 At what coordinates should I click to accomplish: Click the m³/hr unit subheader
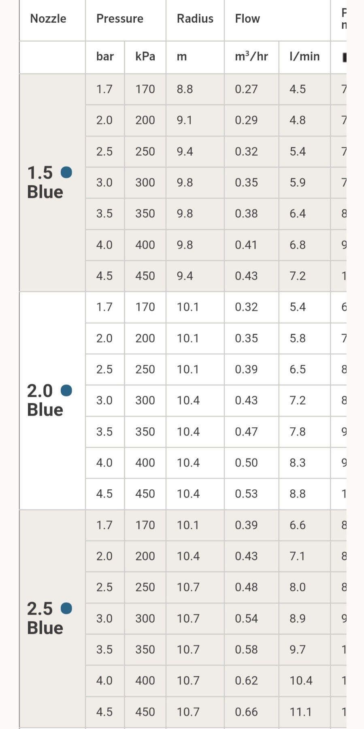tap(251, 56)
